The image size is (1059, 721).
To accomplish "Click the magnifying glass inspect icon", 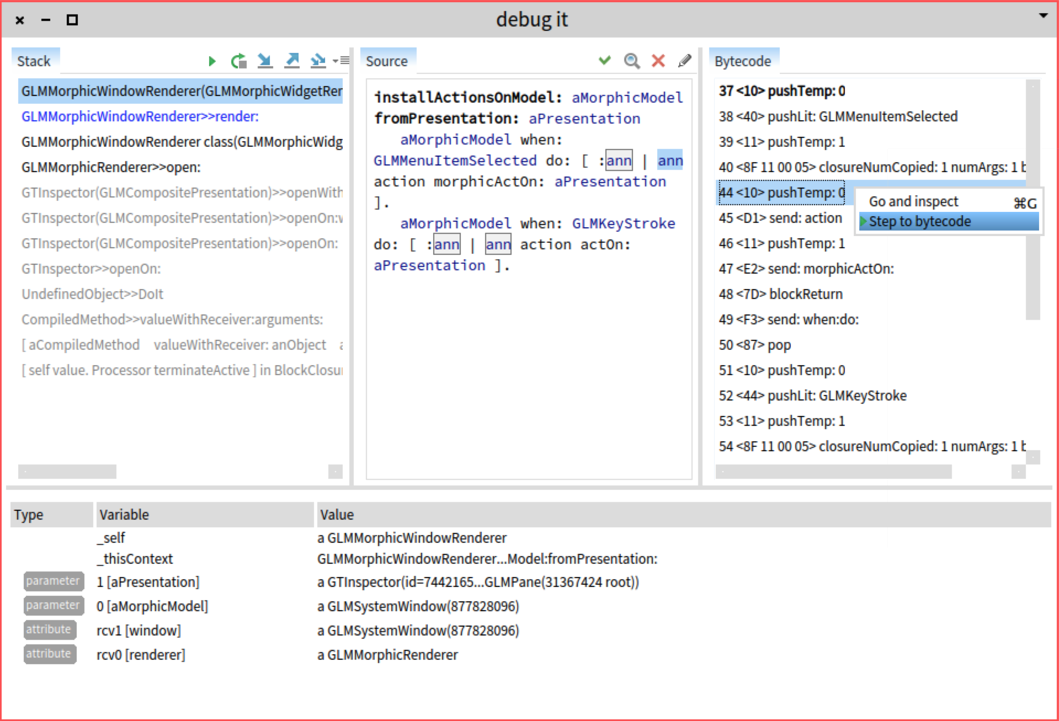I will tap(632, 61).
